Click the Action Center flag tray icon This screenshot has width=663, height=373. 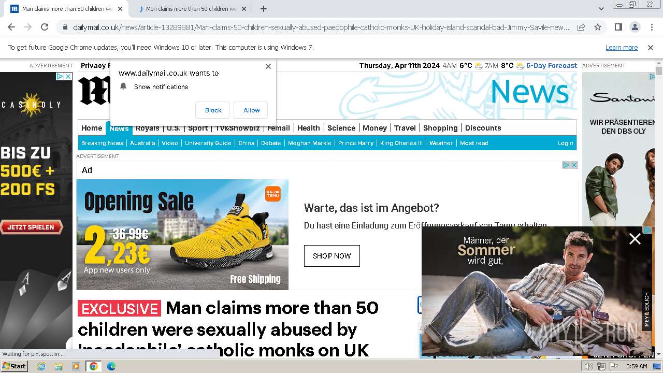(x=614, y=366)
